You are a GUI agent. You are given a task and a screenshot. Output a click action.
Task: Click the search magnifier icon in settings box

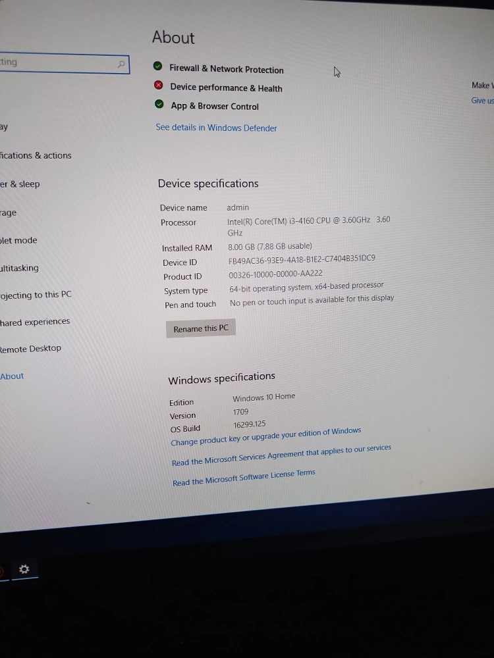pyautogui.click(x=121, y=64)
